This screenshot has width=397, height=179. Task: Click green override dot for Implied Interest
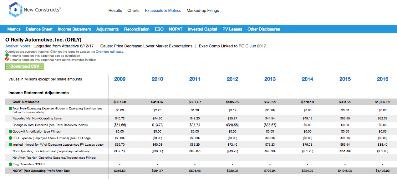click(x=10, y=145)
